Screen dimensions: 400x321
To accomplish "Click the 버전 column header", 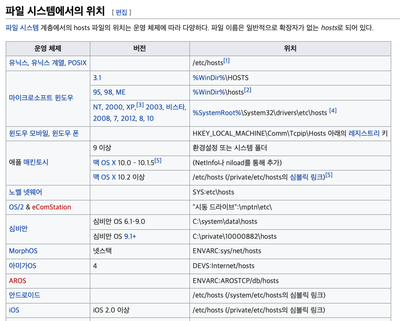I will 139,48.
